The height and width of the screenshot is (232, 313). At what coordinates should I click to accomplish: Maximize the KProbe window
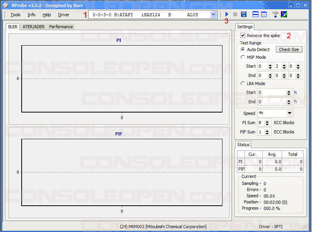point(298,5)
